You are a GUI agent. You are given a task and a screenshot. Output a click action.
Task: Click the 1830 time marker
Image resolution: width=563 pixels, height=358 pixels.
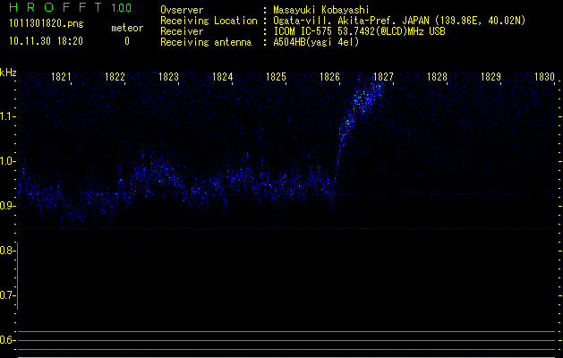point(545,76)
